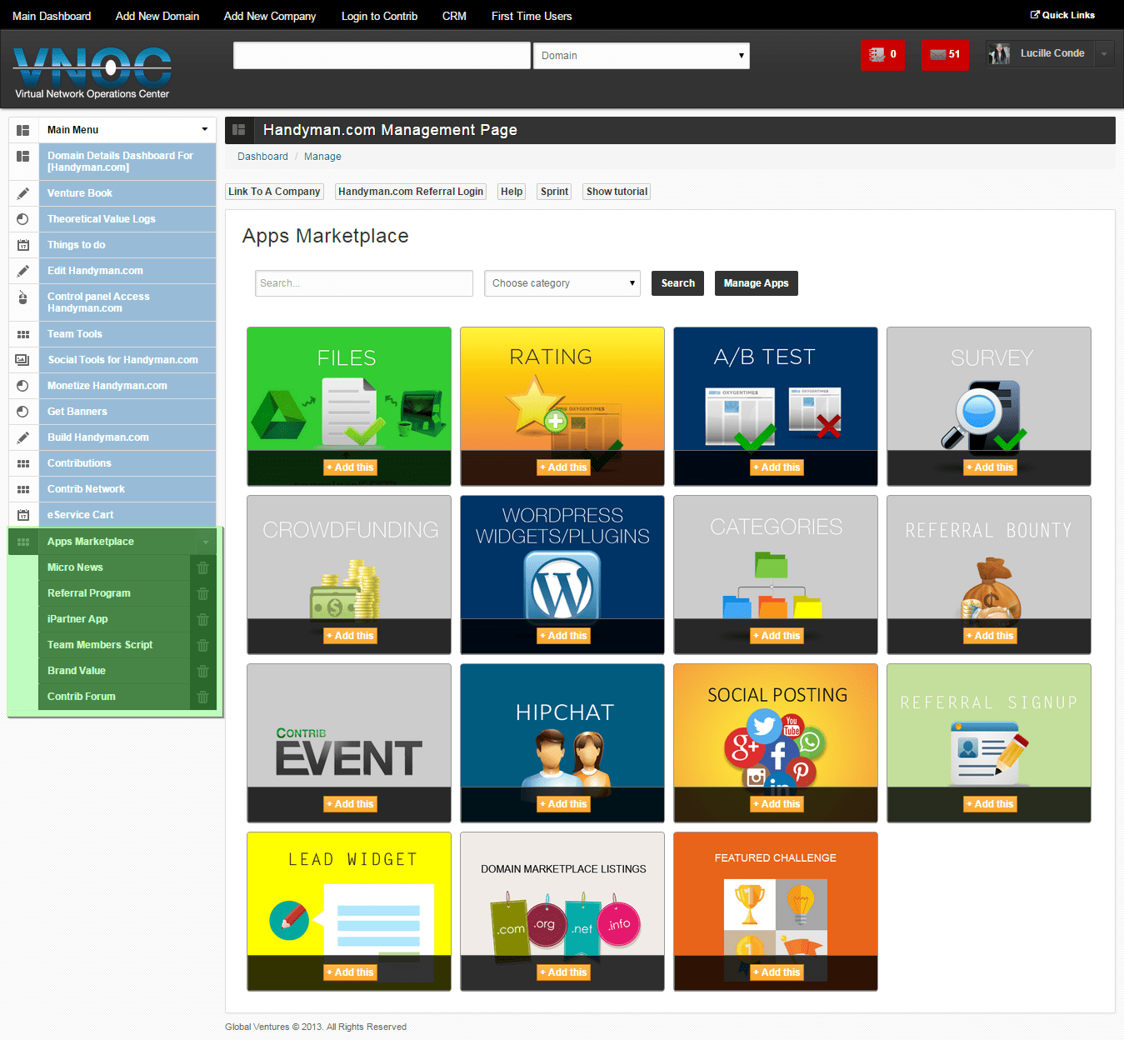Viewport: 1124px width, 1040px height.
Task: Click the pie icon beside Get Banners
Action: tap(23, 412)
